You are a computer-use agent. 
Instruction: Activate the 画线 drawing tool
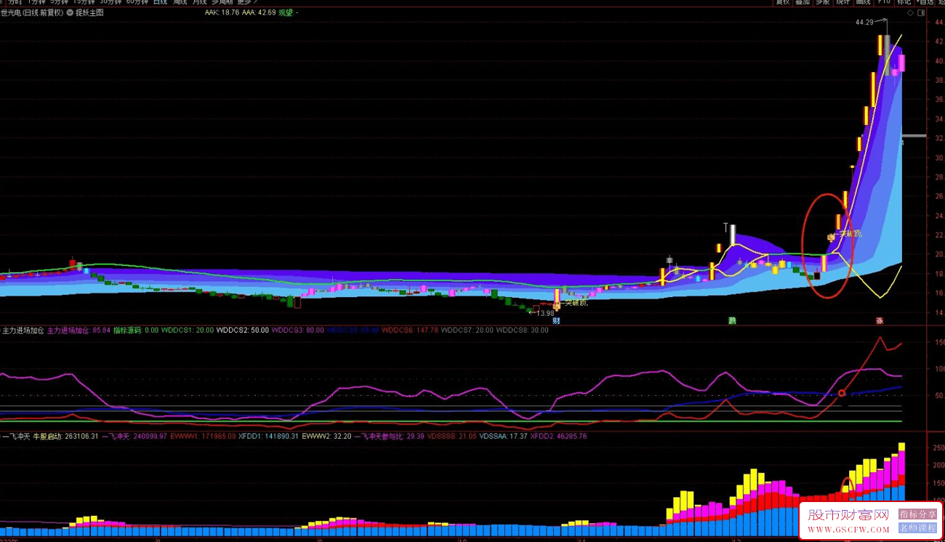pos(864,2)
